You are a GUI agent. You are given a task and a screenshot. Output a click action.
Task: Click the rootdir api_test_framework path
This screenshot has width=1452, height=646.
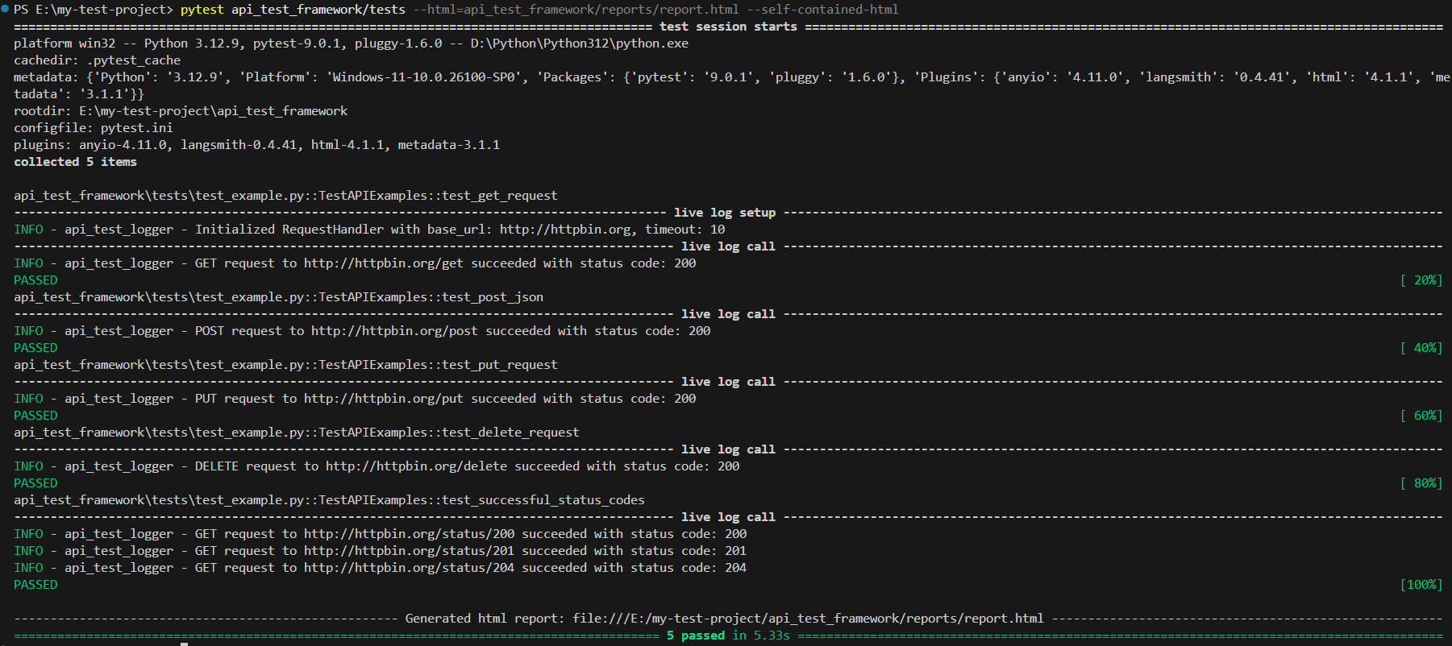click(213, 111)
